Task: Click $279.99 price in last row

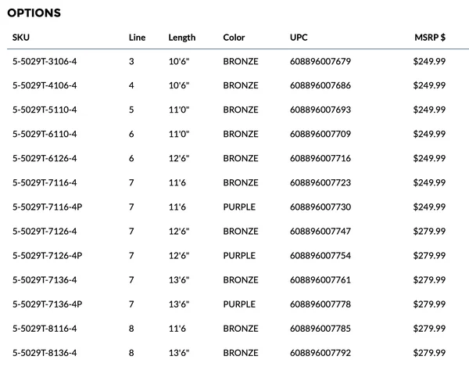Action: point(429,353)
